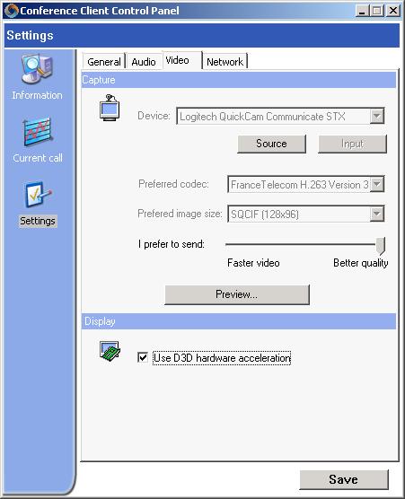The image size is (405, 499).
Task: Click the display graphics card icon
Action: point(110,351)
